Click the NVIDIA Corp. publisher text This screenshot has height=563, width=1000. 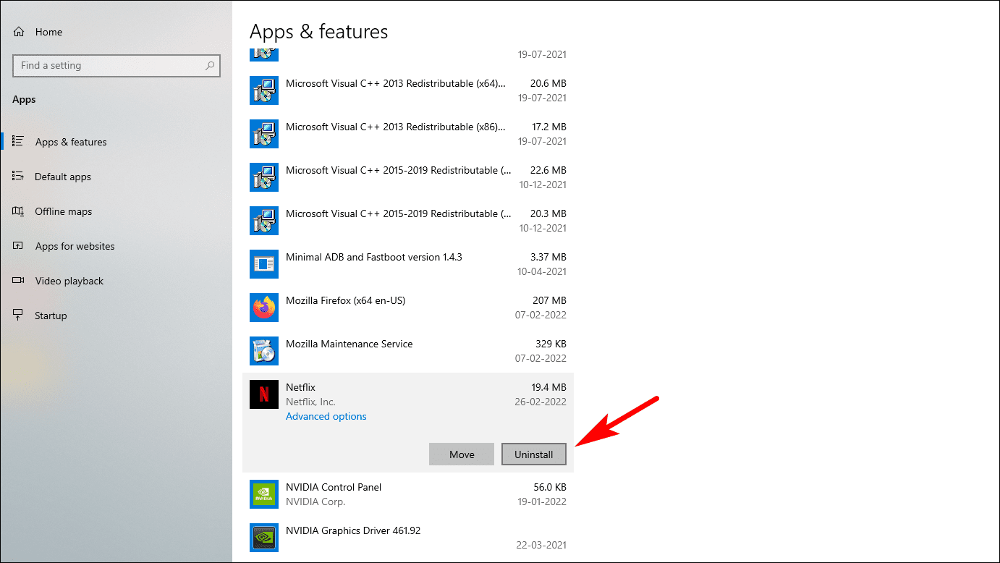click(x=315, y=501)
